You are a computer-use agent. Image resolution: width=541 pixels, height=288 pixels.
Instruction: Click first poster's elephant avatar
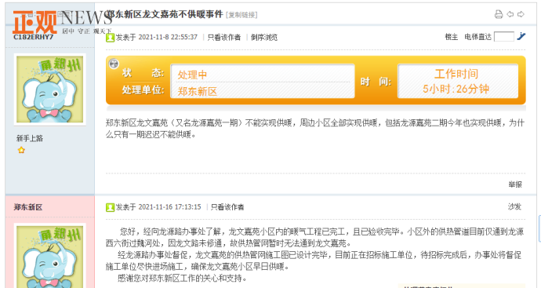[50, 89]
